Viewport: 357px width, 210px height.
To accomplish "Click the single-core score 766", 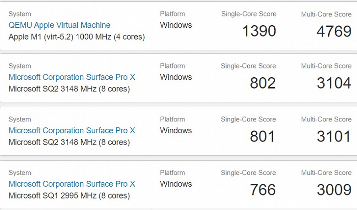I will [x=263, y=190].
